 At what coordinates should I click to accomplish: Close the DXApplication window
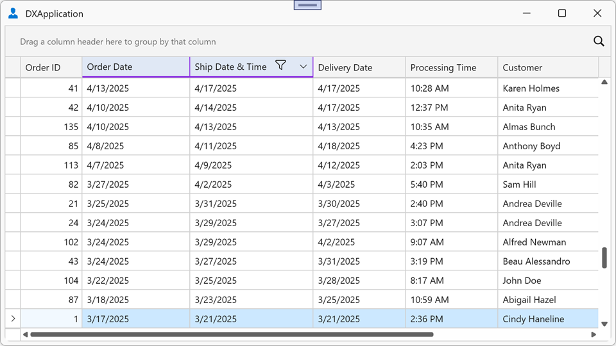(x=597, y=13)
